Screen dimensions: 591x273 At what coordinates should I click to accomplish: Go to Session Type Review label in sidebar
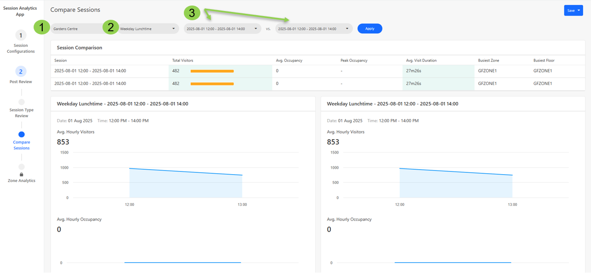pyautogui.click(x=22, y=113)
